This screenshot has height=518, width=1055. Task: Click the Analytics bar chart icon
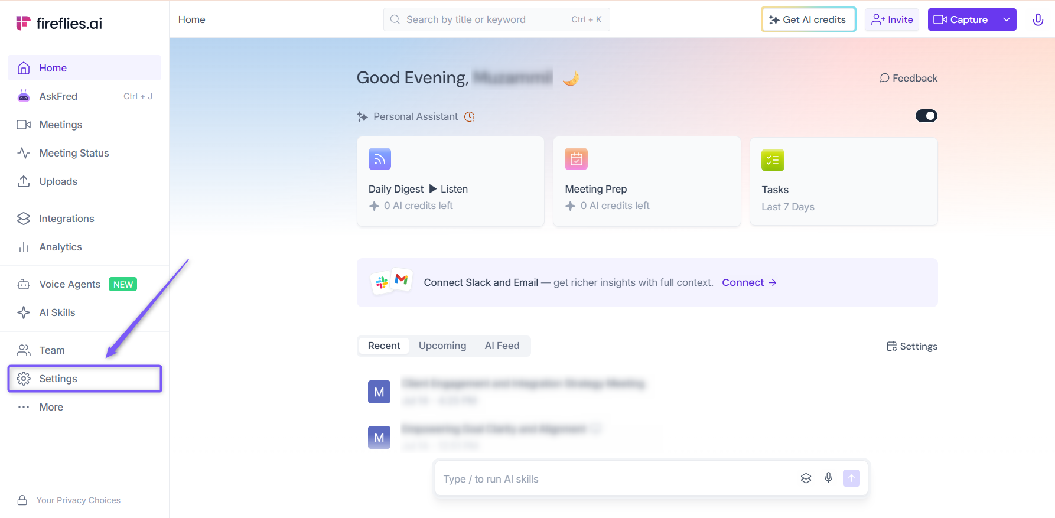pyautogui.click(x=24, y=247)
